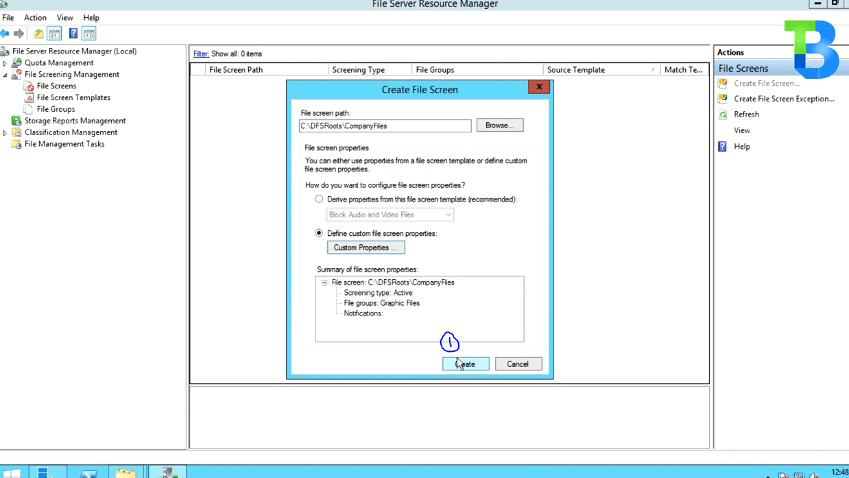Select Define custom file screen properties option
Viewport: 849px width, 478px height.
click(319, 232)
